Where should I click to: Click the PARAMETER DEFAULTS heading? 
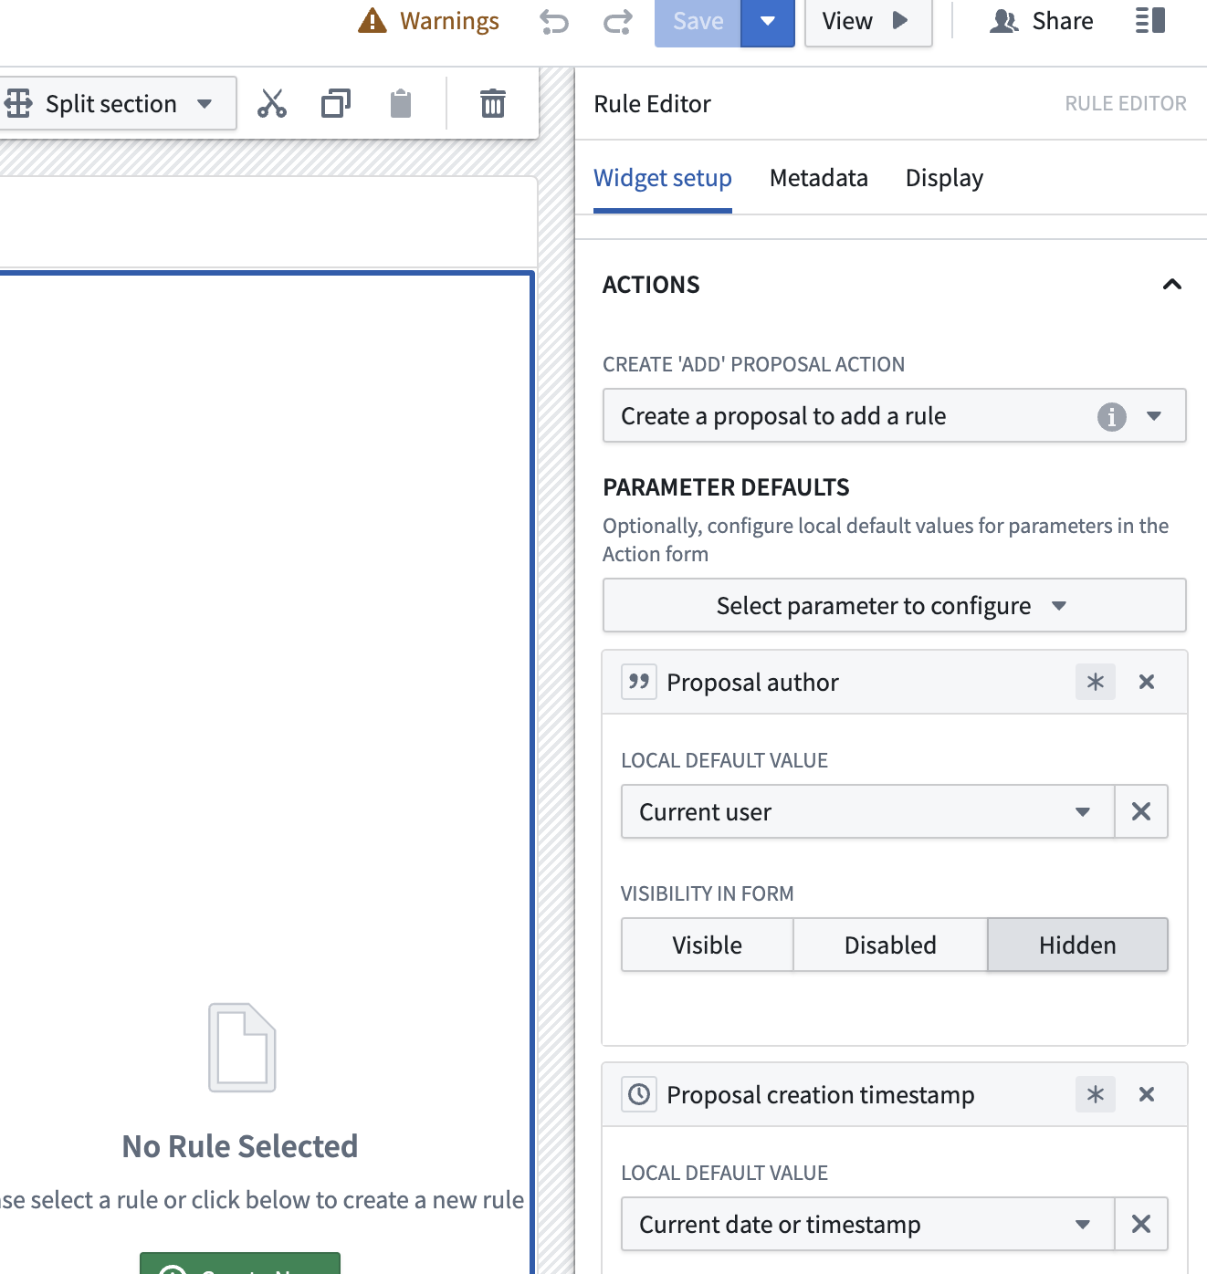coord(726,487)
